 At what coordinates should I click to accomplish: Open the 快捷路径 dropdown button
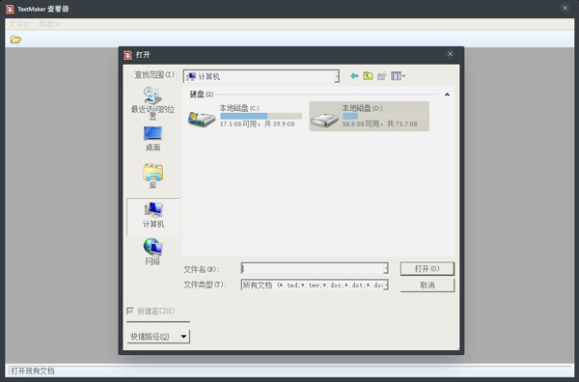point(158,337)
